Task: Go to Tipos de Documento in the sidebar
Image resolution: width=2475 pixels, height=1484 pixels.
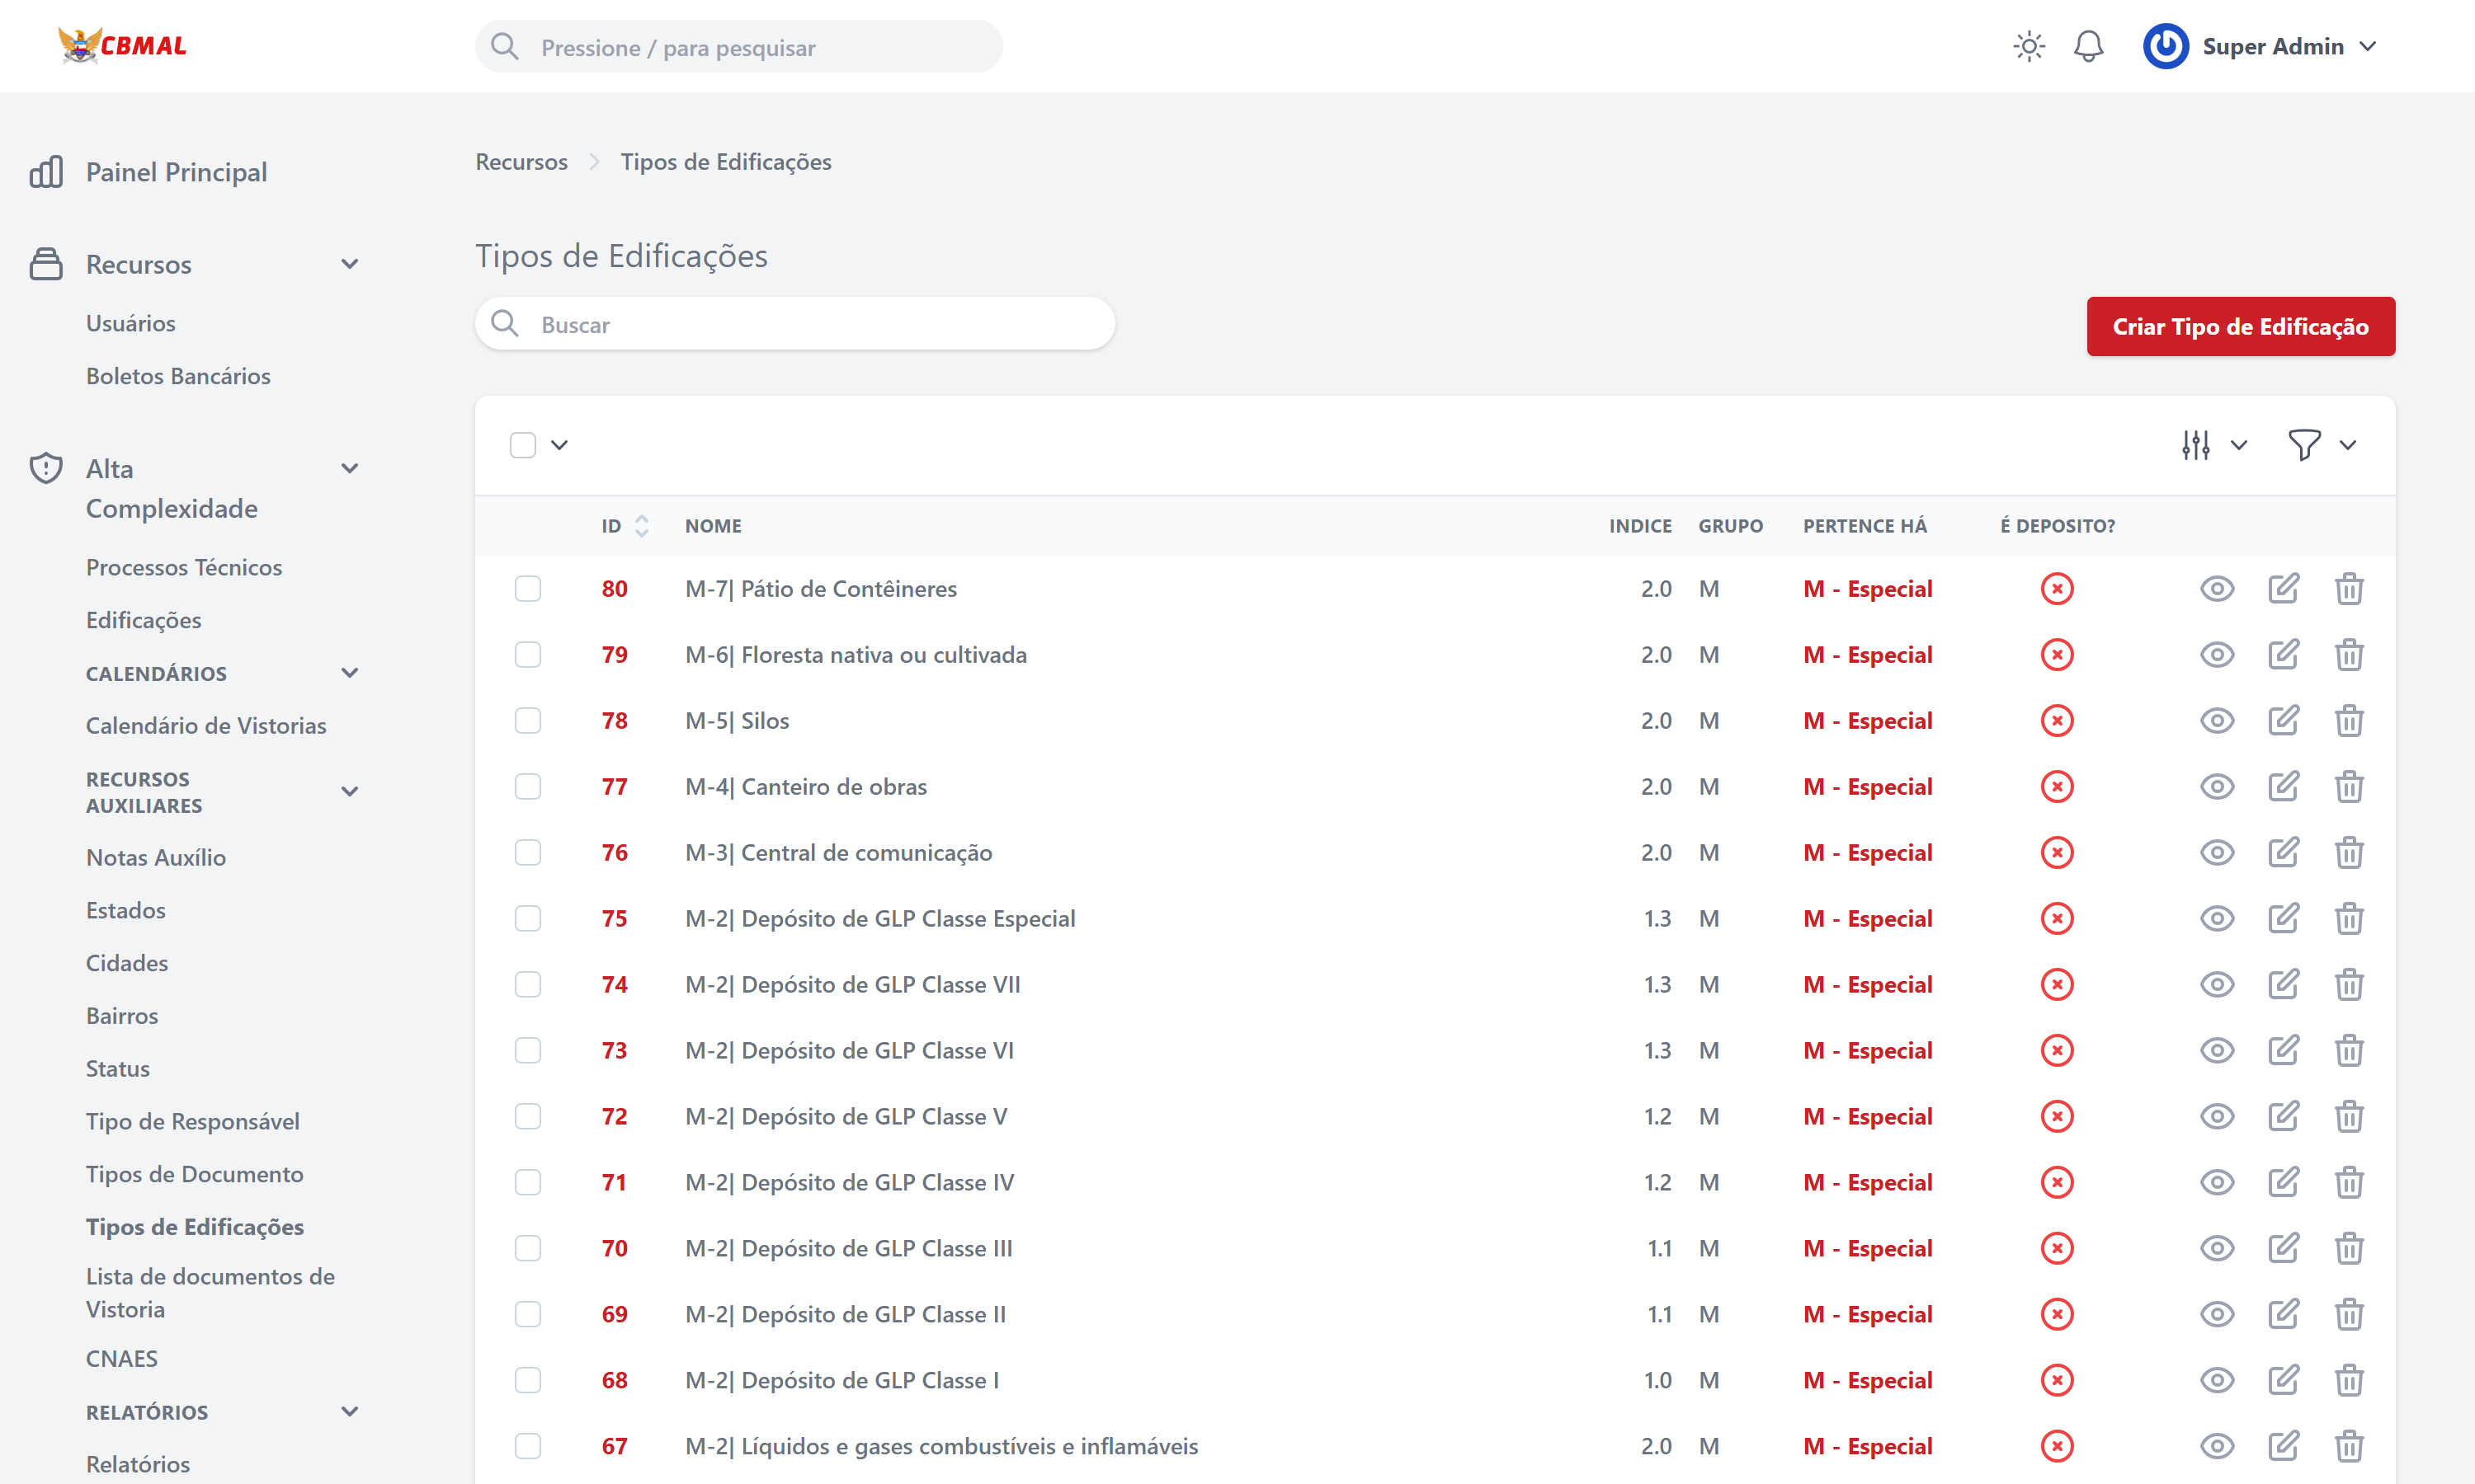Action: click(194, 1174)
